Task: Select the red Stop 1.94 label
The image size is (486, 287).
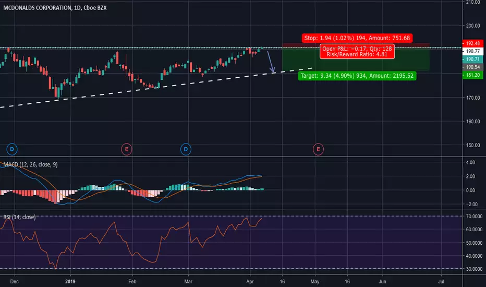Action: (357, 38)
